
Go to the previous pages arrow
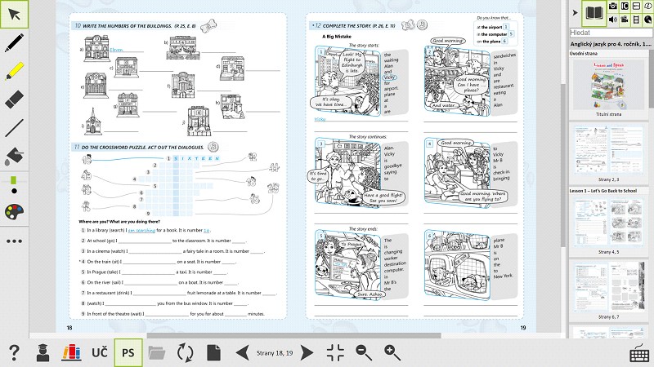coord(242,353)
